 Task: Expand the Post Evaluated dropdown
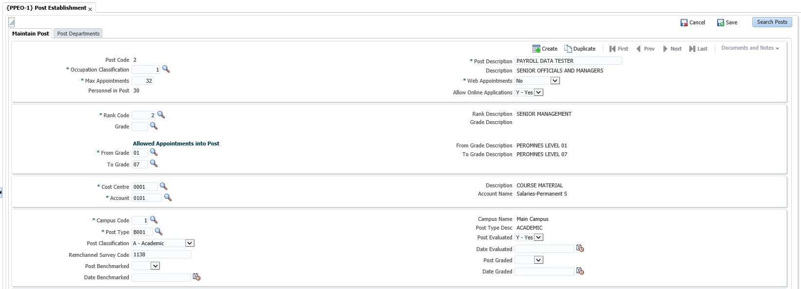[538, 237]
